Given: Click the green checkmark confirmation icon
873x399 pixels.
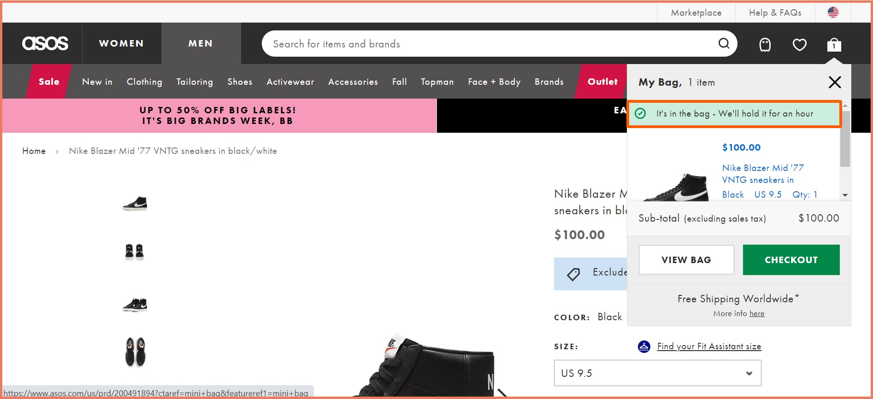Looking at the screenshot, I should [x=640, y=113].
